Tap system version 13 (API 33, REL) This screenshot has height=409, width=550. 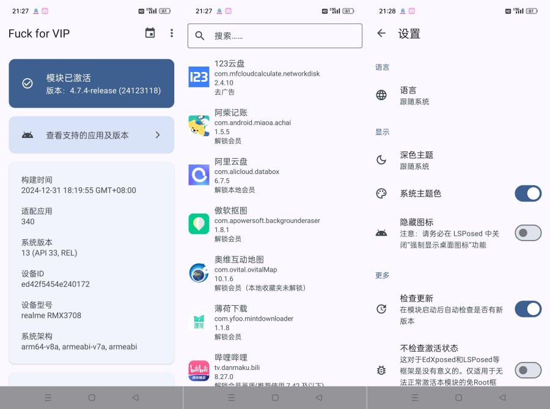[49, 253]
